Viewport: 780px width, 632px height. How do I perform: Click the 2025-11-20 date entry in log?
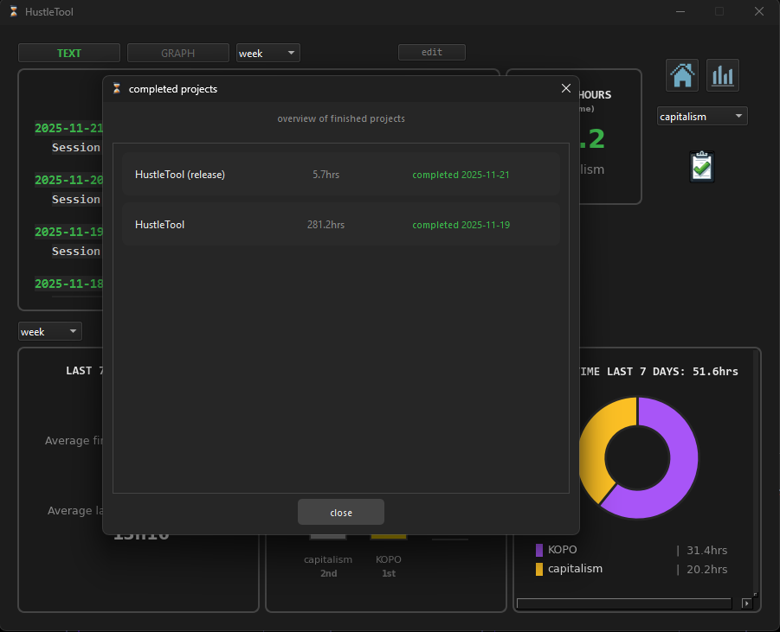(x=68, y=180)
